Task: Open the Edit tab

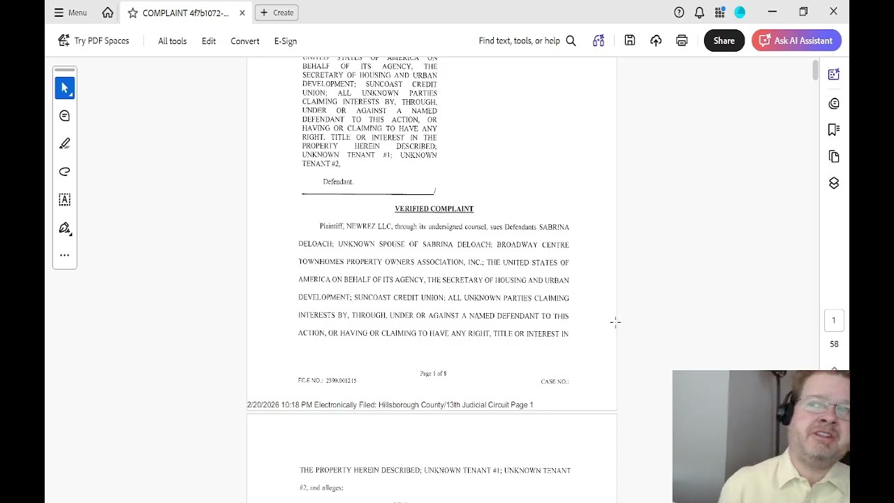Action: point(209,41)
